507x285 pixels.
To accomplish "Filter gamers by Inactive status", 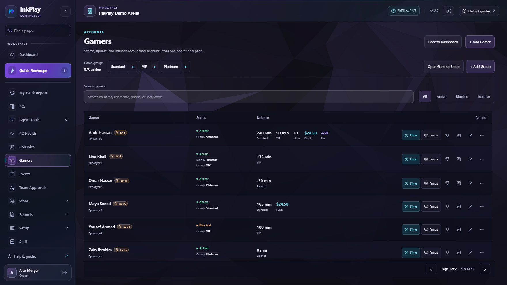I will click(x=484, y=97).
